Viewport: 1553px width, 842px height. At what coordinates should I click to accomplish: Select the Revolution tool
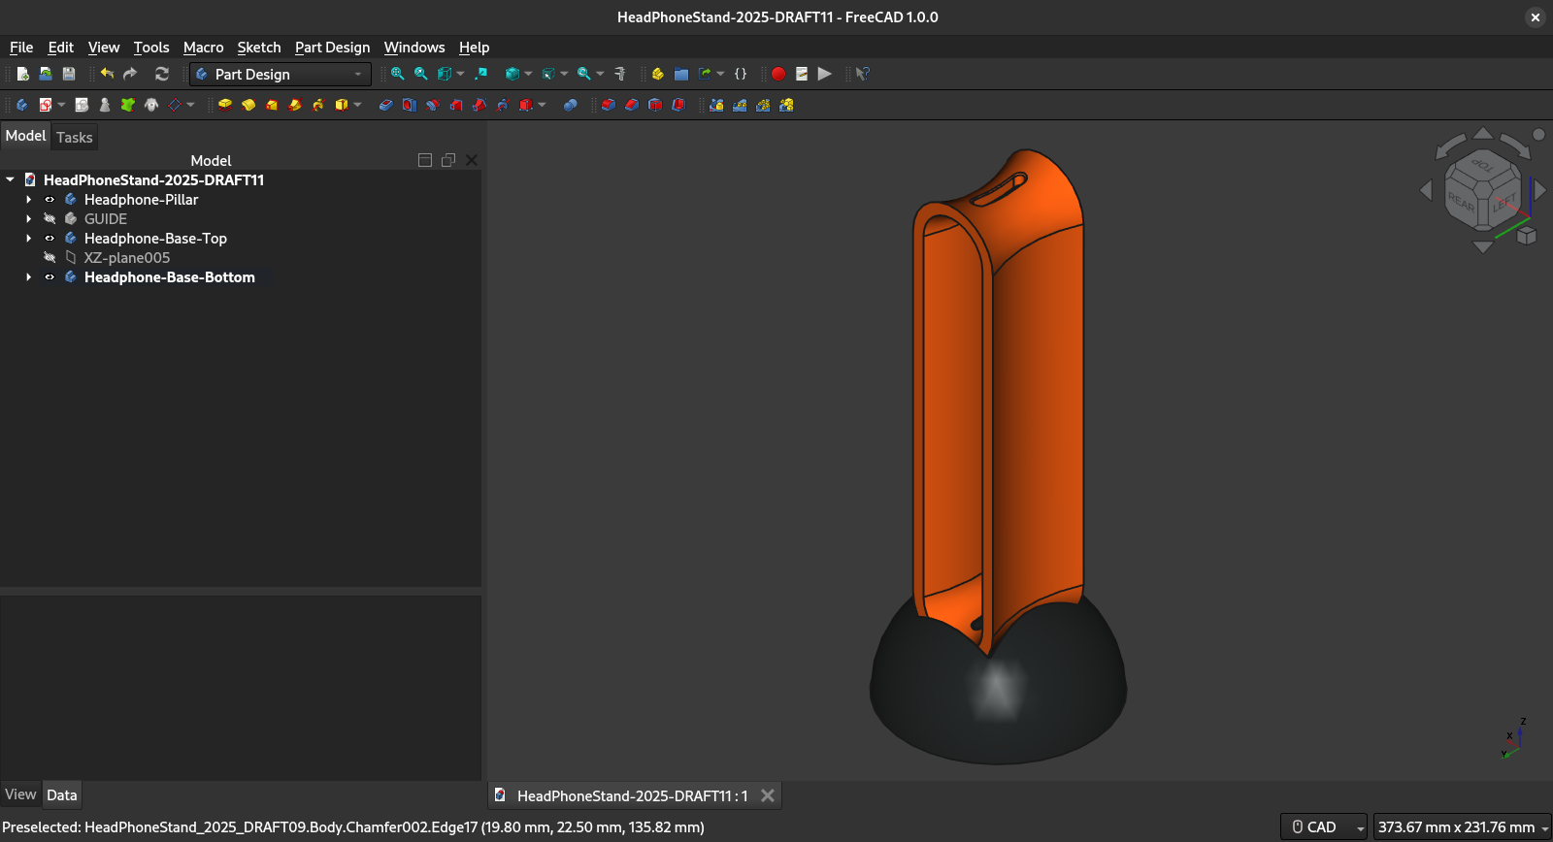pos(248,105)
